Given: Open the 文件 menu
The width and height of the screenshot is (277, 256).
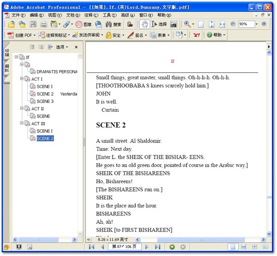Looking at the screenshot, I should tap(18, 15).
